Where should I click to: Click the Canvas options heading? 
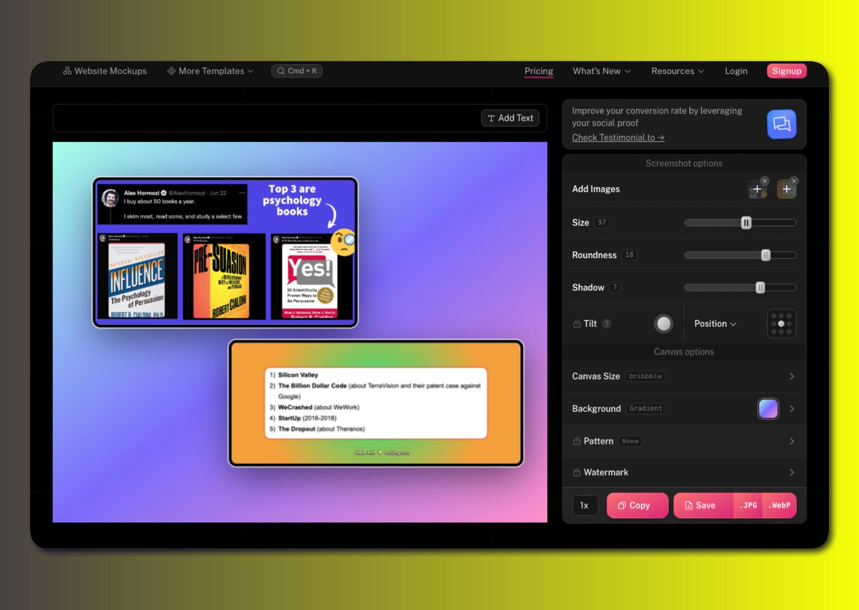pyautogui.click(x=684, y=352)
